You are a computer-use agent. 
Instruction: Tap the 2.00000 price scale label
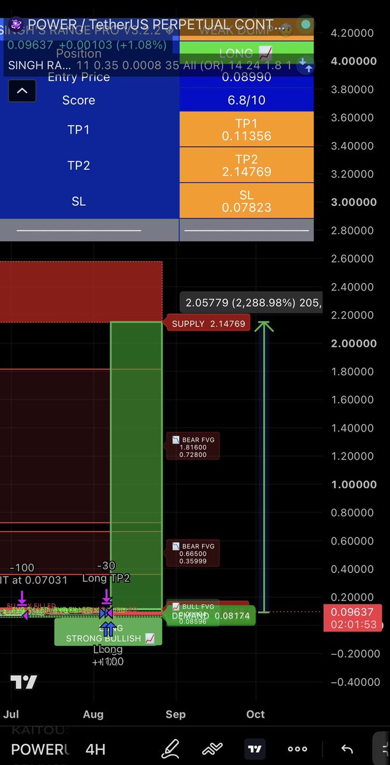(x=353, y=343)
